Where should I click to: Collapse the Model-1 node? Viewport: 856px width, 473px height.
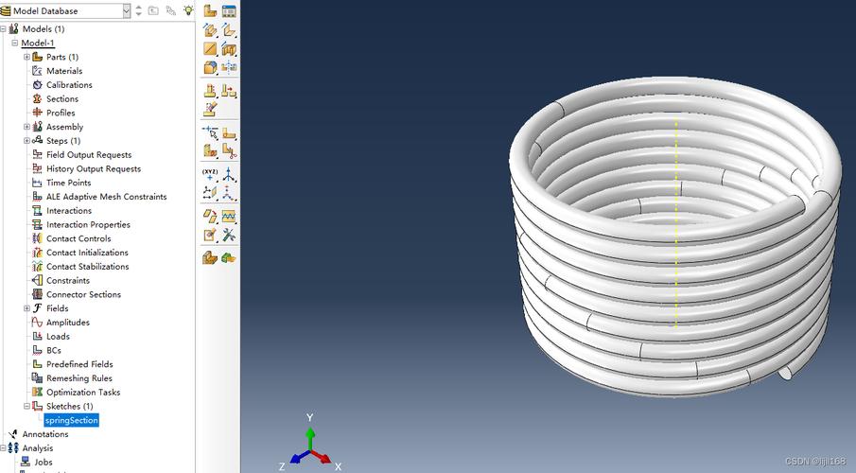[x=15, y=43]
